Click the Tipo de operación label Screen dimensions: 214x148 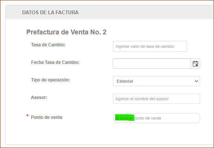point(51,80)
